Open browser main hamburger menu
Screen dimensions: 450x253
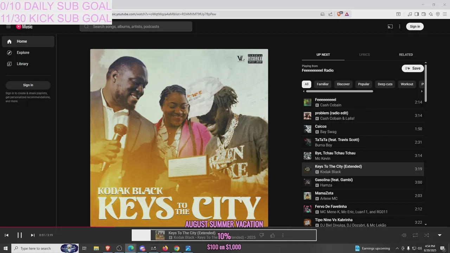[445, 14]
